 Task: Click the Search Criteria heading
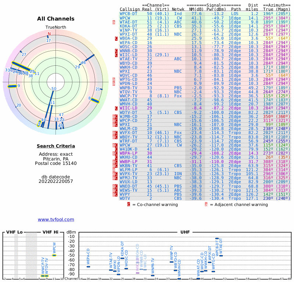pos(56,146)
